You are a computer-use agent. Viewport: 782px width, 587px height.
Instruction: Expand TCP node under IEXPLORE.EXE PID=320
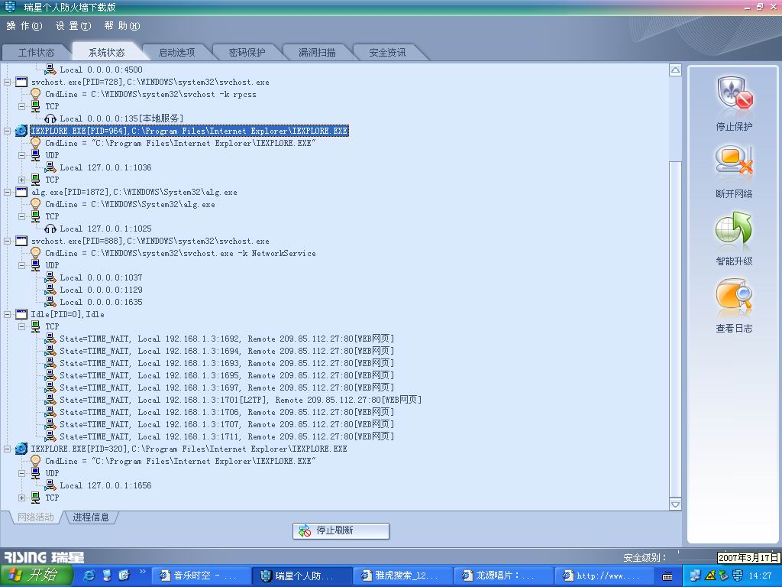21,498
